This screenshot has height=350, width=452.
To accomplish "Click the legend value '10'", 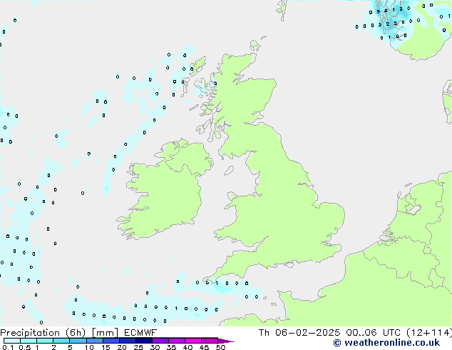I will 89,347.
